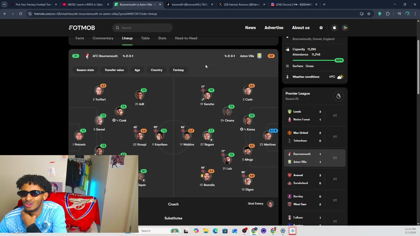
Task: Select Sancho player avatar
Action: coord(207,95)
